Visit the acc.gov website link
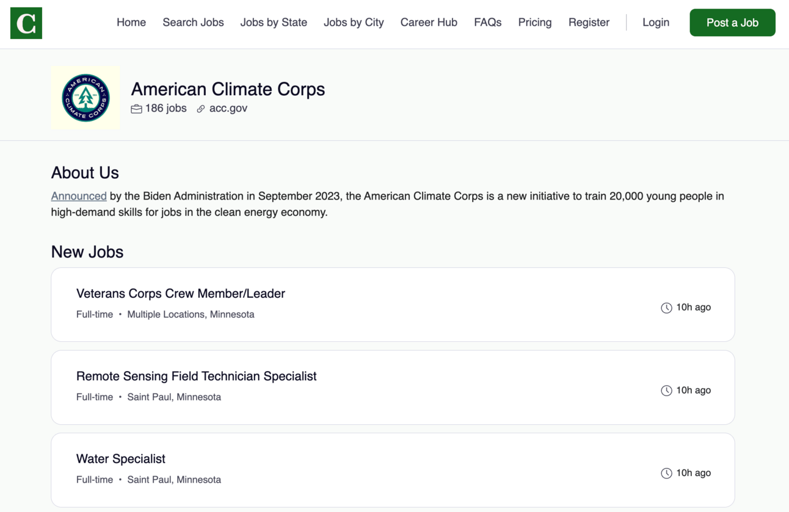 tap(228, 109)
